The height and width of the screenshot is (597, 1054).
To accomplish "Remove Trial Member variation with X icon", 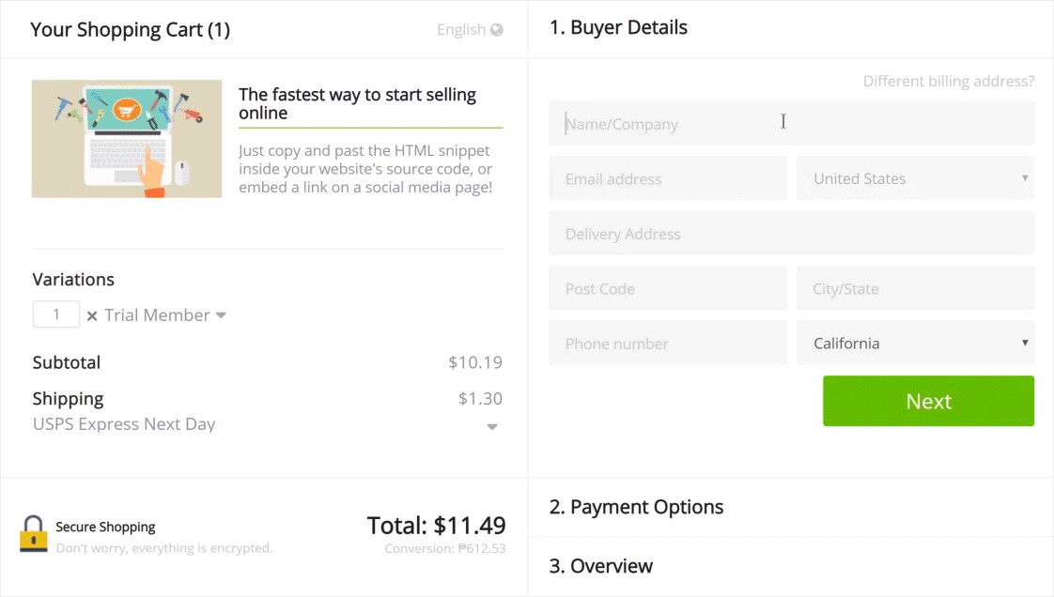I will click(92, 316).
